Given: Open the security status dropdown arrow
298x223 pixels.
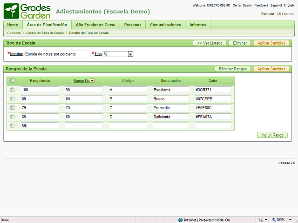Looking at the screenshot, I should click(265, 220).
